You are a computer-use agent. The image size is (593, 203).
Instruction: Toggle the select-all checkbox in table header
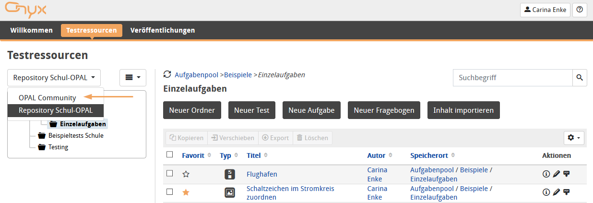pos(169,155)
